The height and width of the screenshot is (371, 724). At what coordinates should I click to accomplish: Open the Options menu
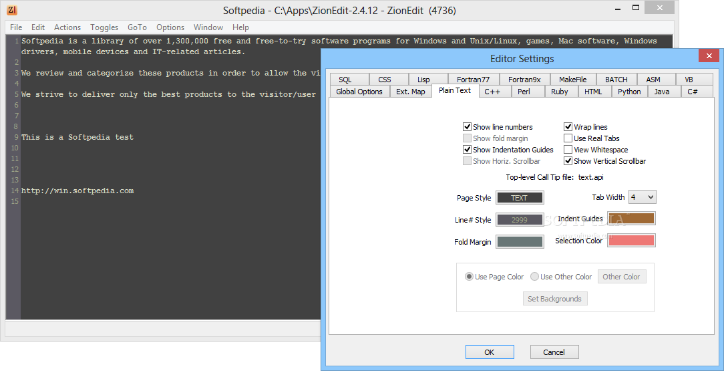pyautogui.click(x=170, y=27)
